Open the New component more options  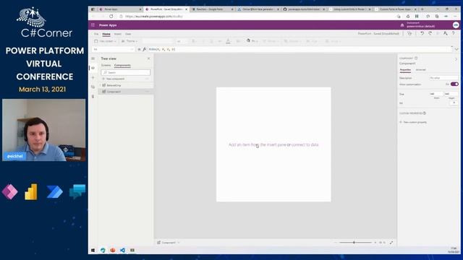pyautogui.click(x=147, y=79)
